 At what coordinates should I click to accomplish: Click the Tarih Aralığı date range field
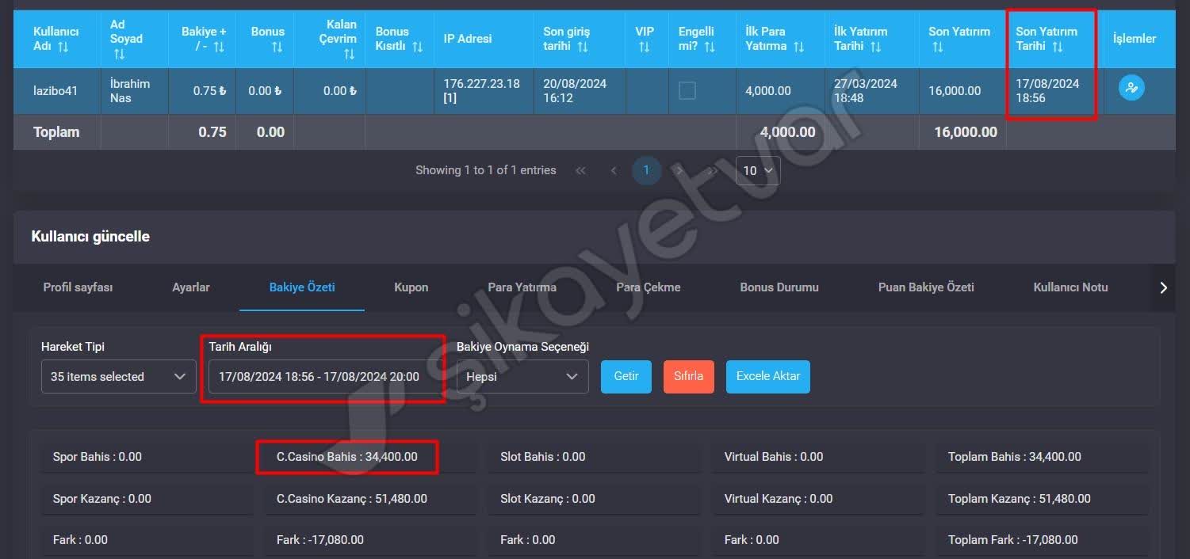pyautogui.click(x=323, y=377)
